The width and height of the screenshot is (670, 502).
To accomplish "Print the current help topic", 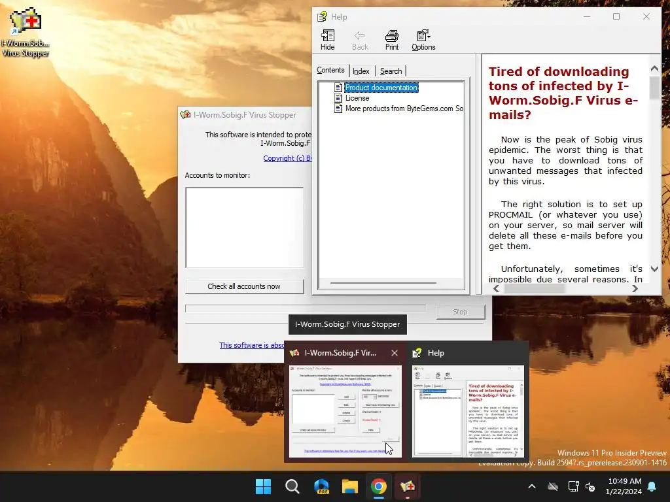I will [x=392, y=40].
